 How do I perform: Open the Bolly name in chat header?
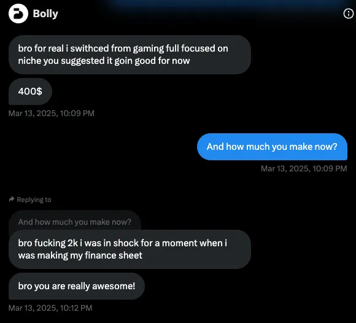point(45,14)
